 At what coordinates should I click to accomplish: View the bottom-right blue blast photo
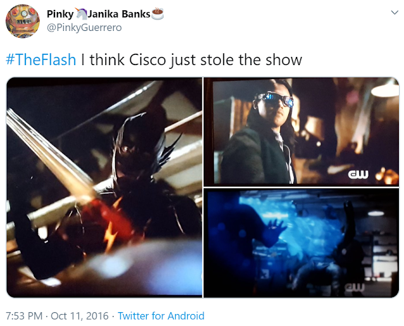coord(301,243)
